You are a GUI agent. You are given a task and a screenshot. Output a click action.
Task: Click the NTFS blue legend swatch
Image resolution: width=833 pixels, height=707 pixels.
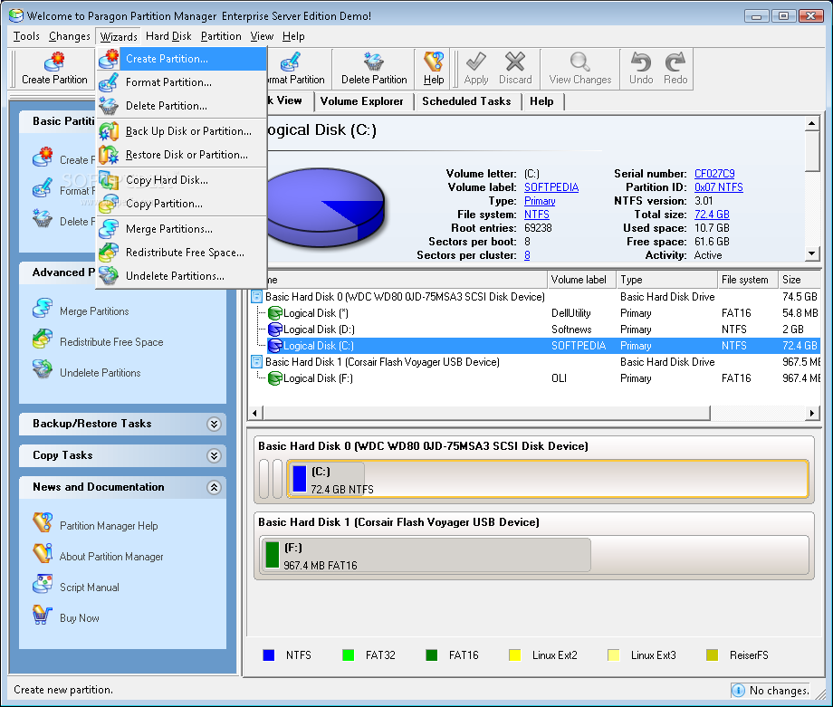(269, 654)
